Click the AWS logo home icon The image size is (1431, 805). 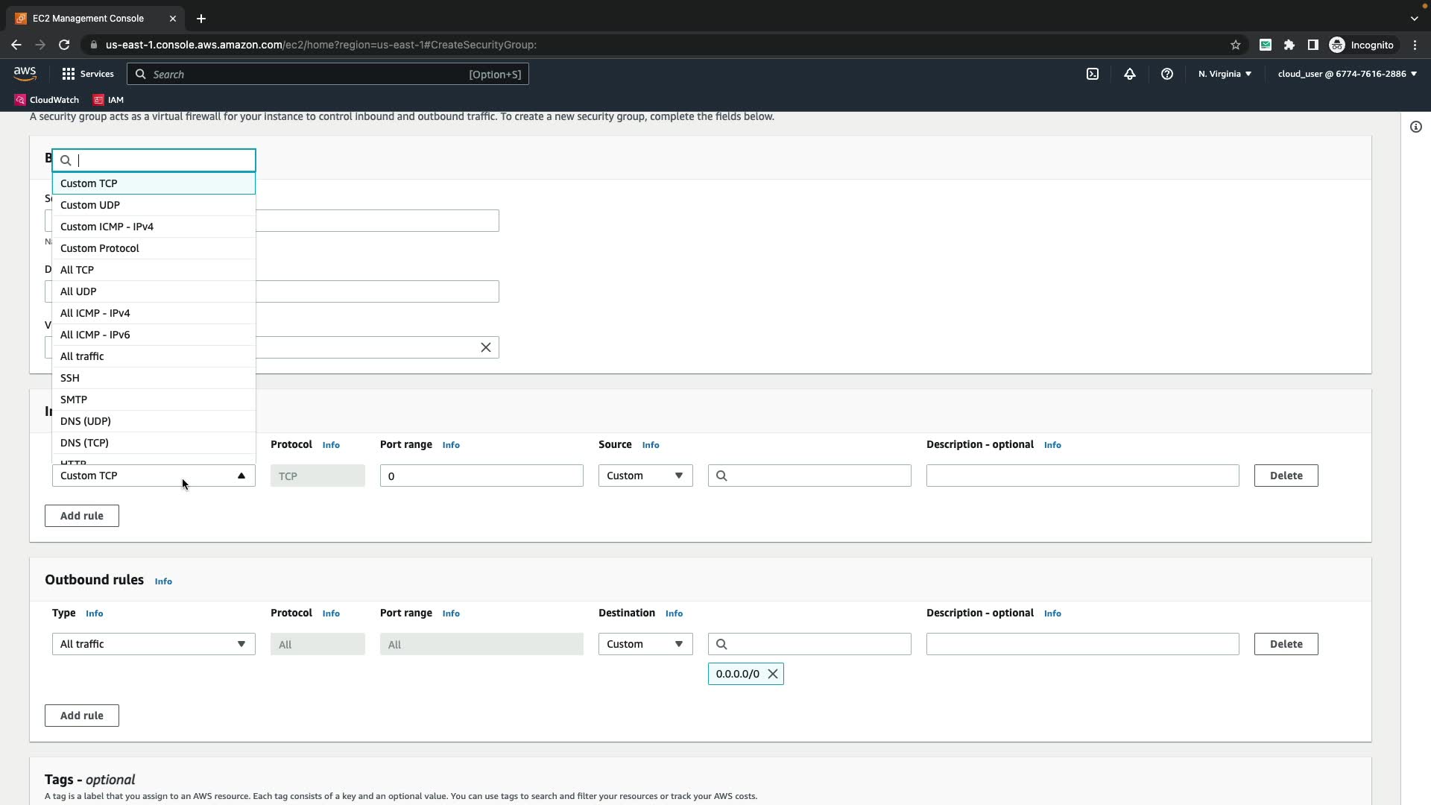(25, 73)
